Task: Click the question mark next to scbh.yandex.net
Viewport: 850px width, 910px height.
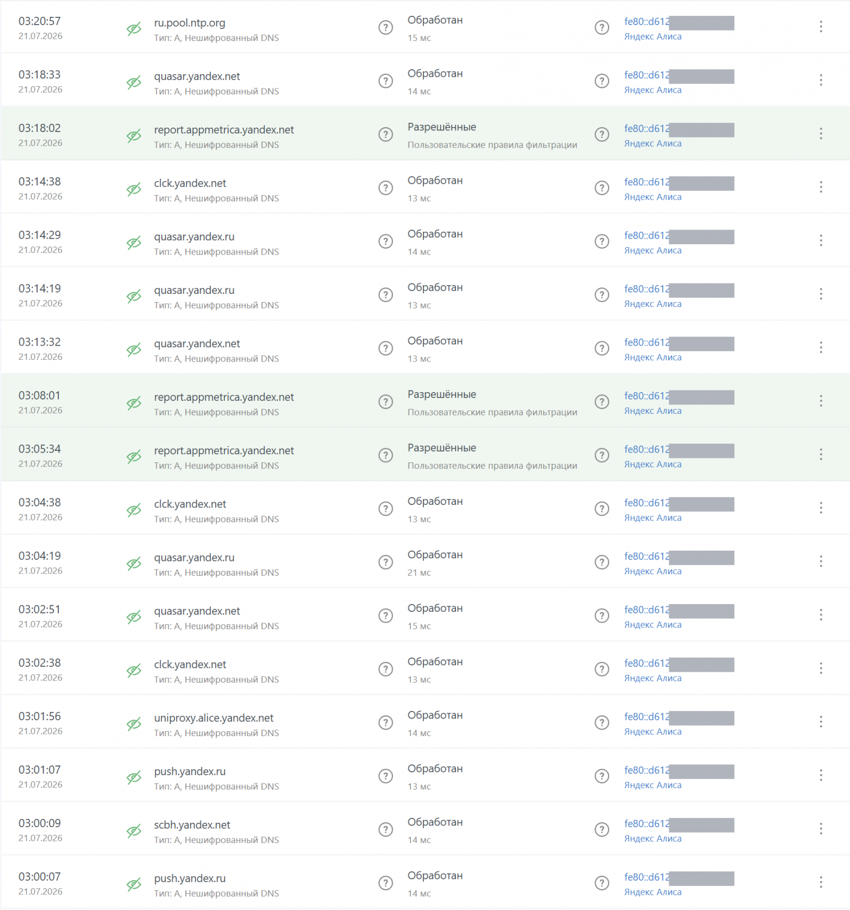Action: pos(385,829)
